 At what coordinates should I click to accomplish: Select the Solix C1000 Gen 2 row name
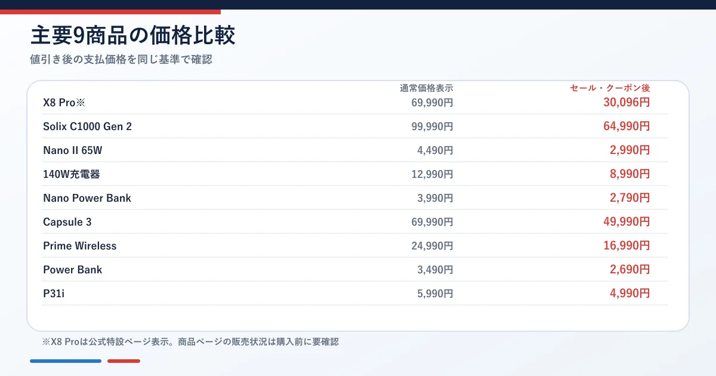coord(87,127)
